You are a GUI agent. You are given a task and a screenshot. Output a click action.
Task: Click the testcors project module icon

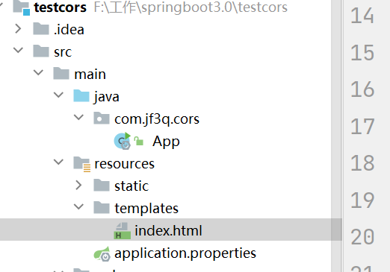pyautogui.click(x=22, y=7)
